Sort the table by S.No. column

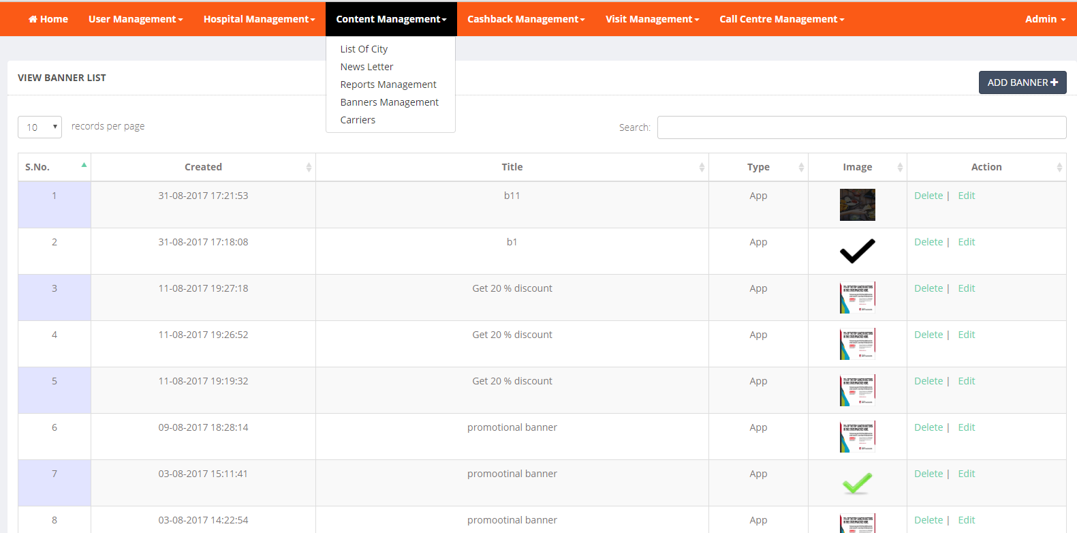point(54,167)
